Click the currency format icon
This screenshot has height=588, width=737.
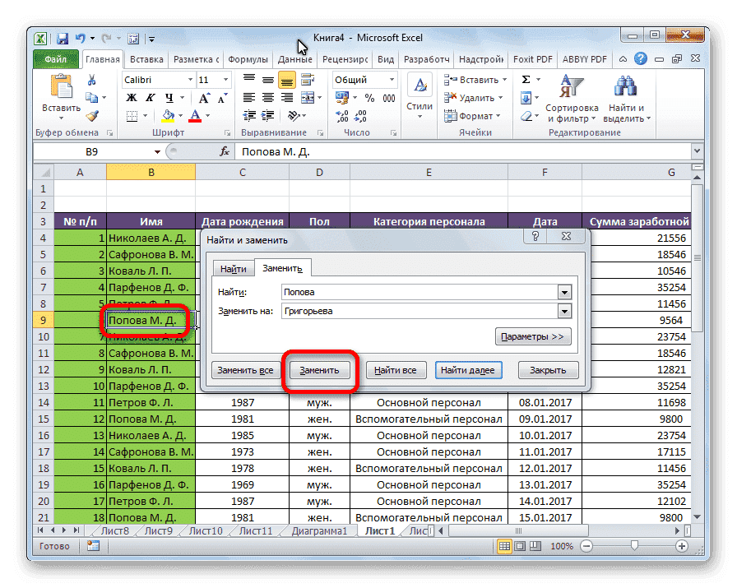pyautogui.click(x=341, y=97)
